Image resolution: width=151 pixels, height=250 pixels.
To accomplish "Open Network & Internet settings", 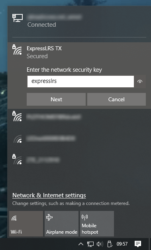I will [49, 195].
